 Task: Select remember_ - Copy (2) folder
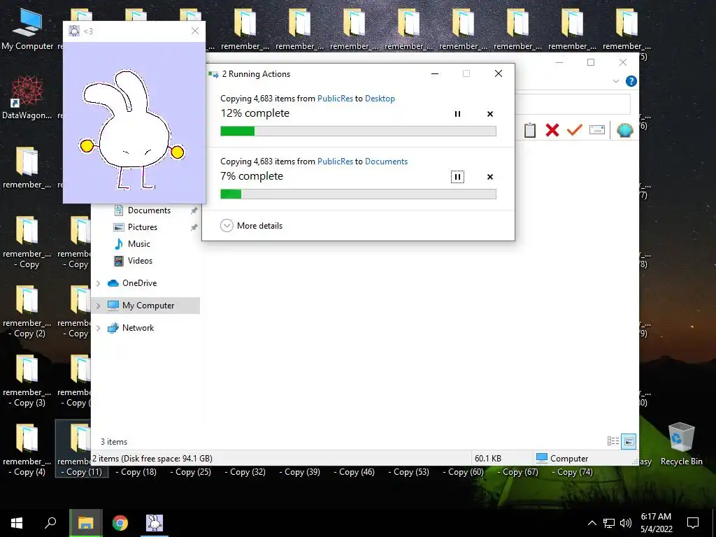click(x=27, y=312)
